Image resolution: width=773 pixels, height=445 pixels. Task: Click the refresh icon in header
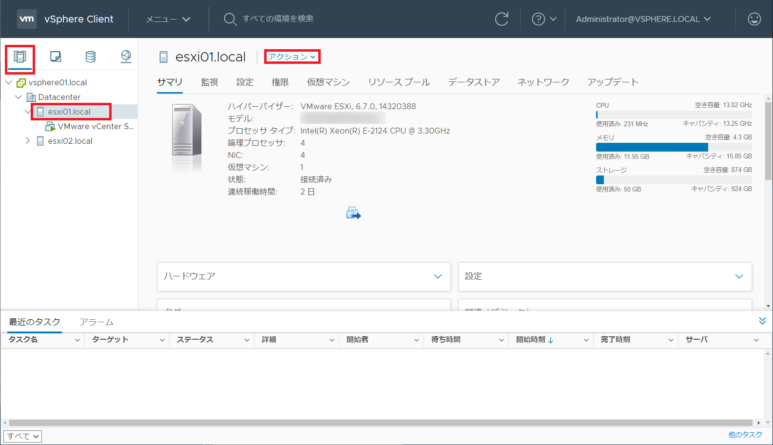(502, 19)
